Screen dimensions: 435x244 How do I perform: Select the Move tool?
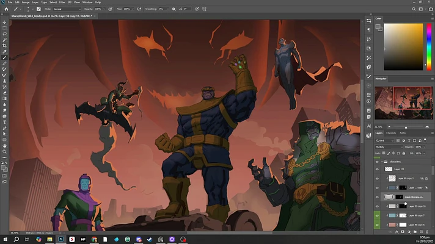tap(4, 22)
